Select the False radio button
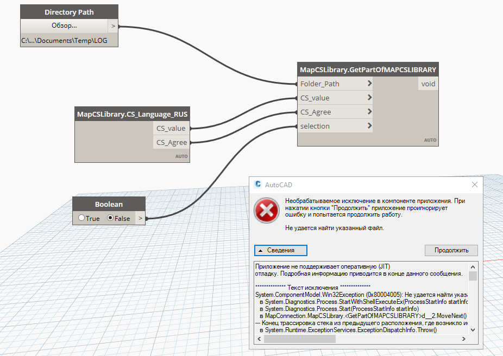 (x=110, y=218)
